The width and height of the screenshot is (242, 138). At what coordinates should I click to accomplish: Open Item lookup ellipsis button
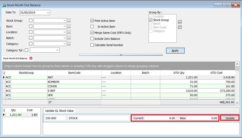(69, 26)
